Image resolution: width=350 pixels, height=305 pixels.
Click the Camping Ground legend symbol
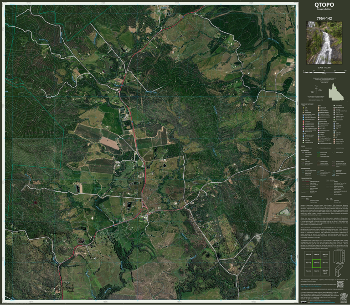coord(304,142)
